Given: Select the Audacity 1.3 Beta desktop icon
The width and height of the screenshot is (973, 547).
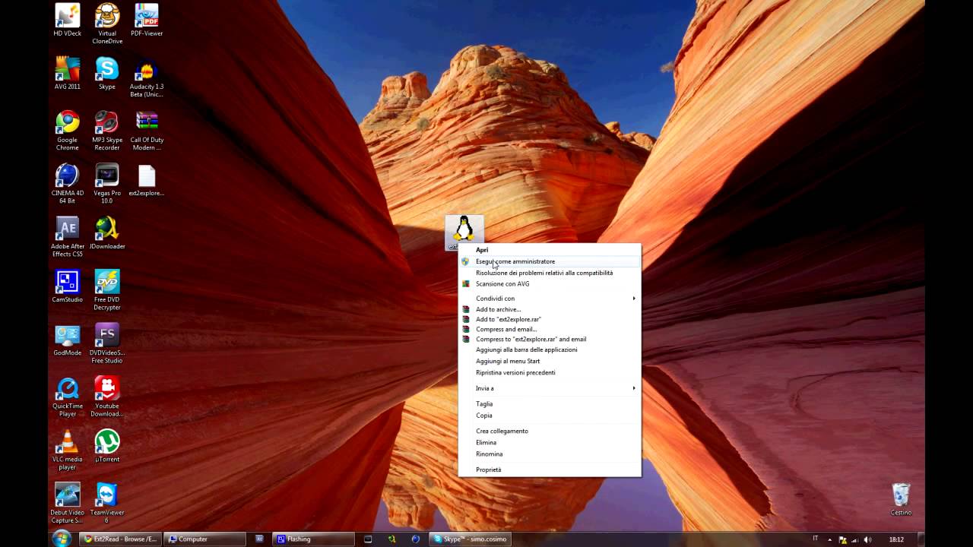Looking at the screenshot, I should pos(147,77).
